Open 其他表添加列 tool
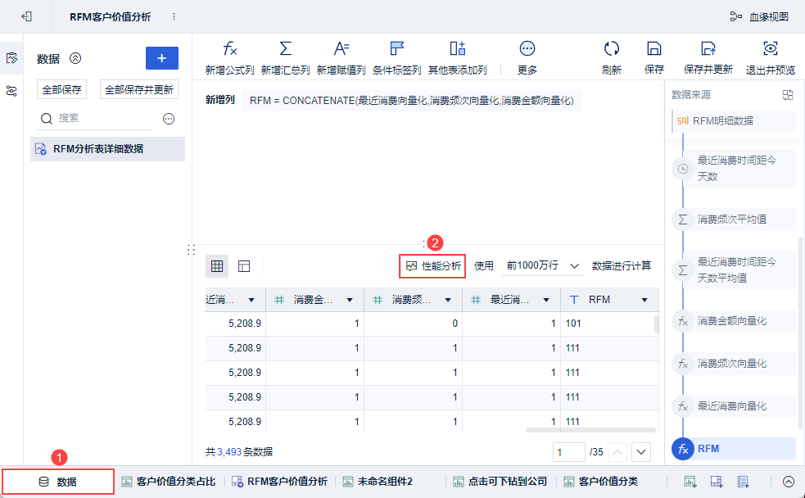 [457, 49]
